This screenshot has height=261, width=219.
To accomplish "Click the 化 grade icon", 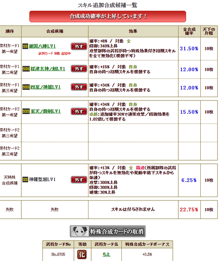I will tap(82, 255).
